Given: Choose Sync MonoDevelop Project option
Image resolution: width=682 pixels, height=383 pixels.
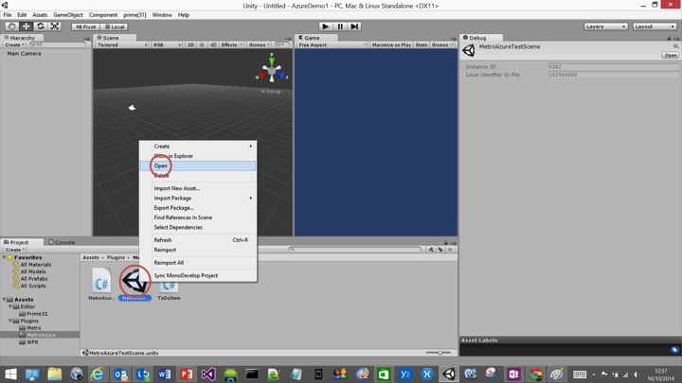Looking at the screenshot, I should 198,276.
